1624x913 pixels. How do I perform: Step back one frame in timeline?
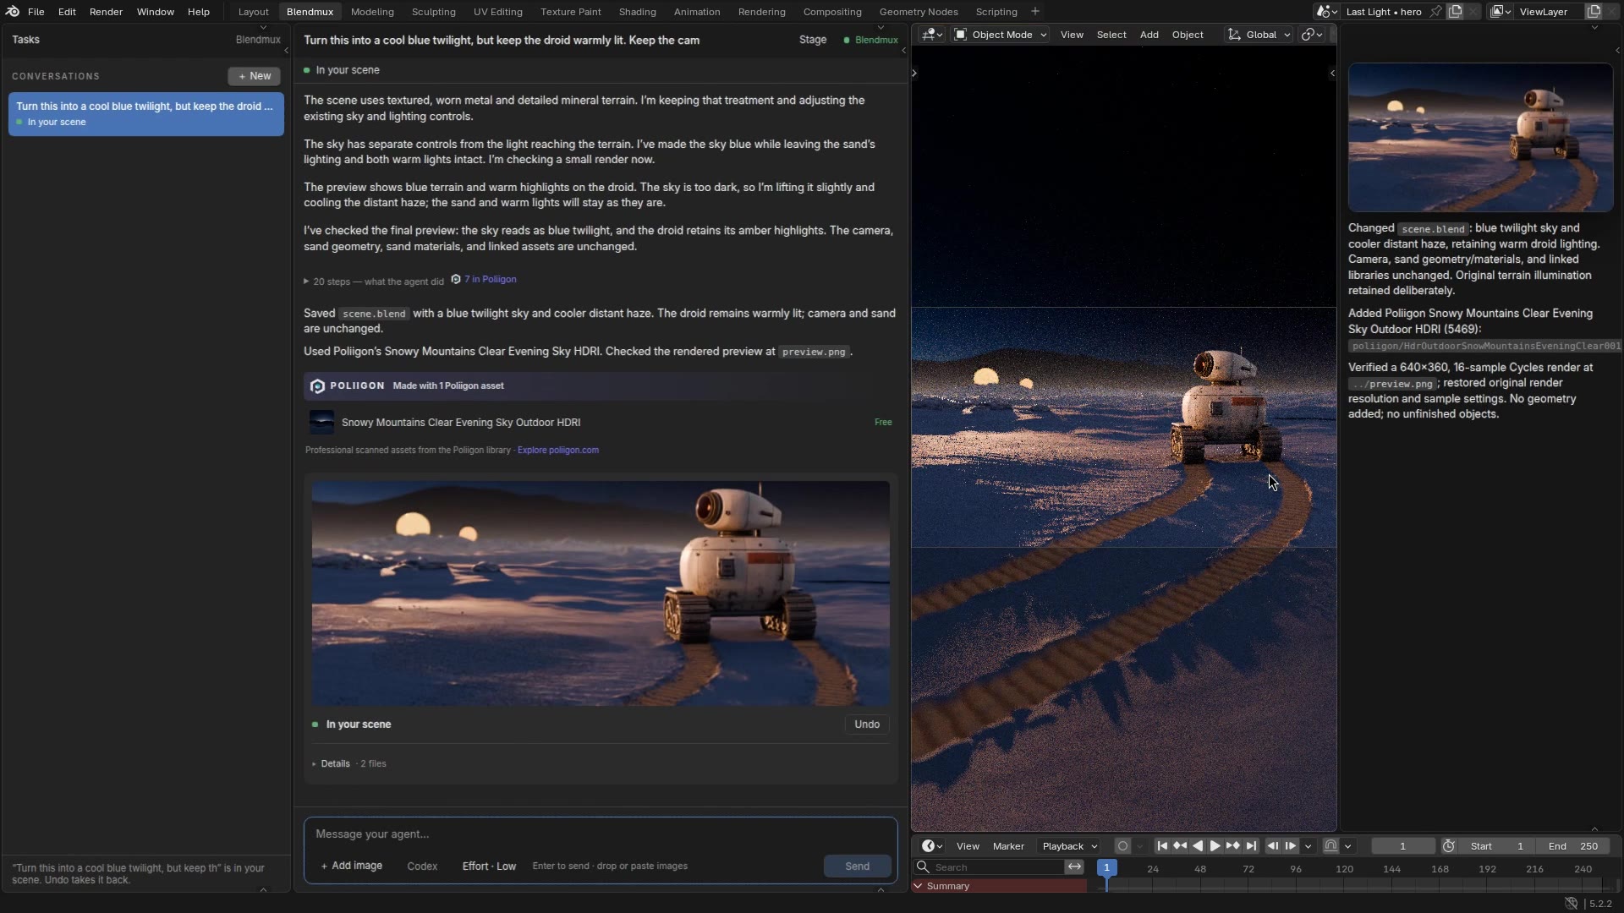(x=1272, y=846)
